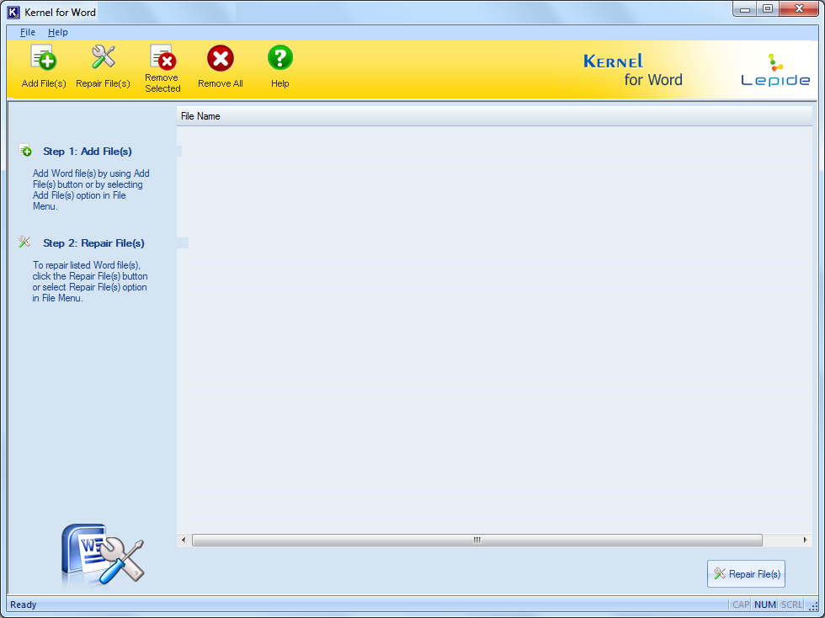Maximize the Kernel for Word window
The width and height of the screenshot is (825, 618).
pyautogui.click(x=768, y=9)
